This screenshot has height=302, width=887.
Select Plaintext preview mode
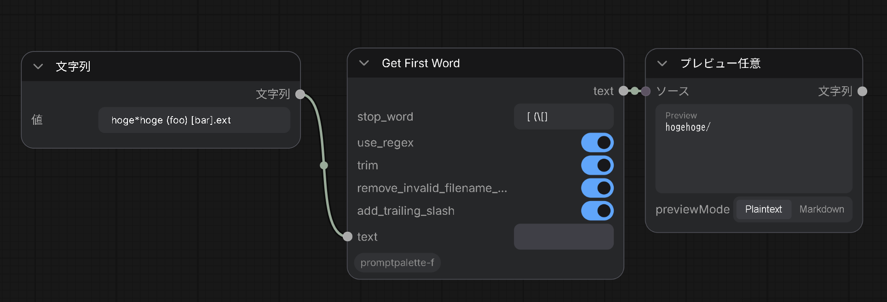click(x=763, y=209)
